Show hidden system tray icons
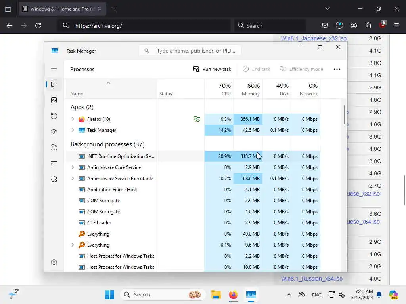Viewport: 406px width, 304px height. coord(289,294)
